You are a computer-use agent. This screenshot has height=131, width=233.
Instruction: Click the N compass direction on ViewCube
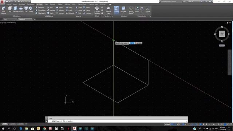[x=222, y=27]
